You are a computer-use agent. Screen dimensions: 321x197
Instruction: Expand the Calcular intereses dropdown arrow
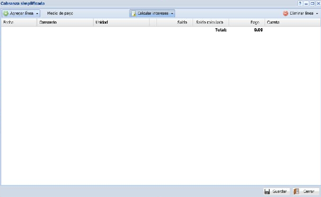click(172, 14)
